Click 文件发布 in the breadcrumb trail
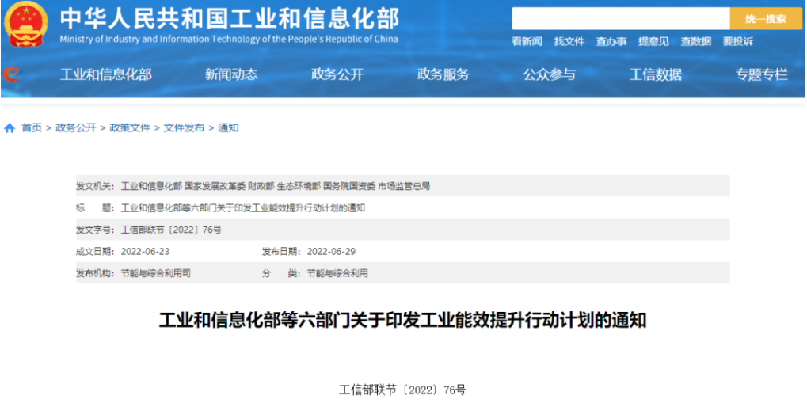This screenshot has width=807, height=403. pos(184,128)
